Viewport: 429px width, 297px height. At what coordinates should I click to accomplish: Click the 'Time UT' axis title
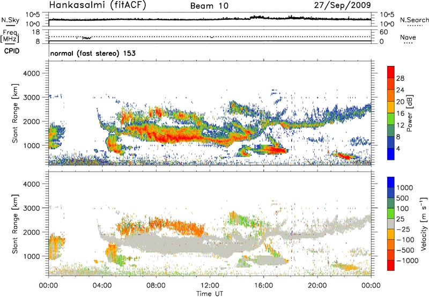[210, 294]
